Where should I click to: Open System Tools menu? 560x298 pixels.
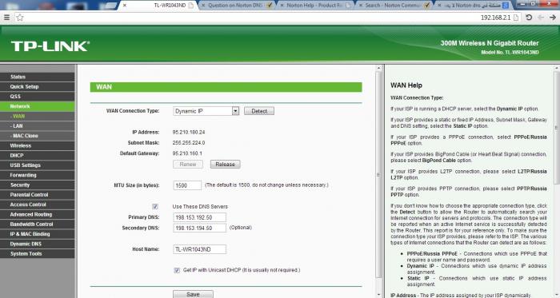[38, 254]
